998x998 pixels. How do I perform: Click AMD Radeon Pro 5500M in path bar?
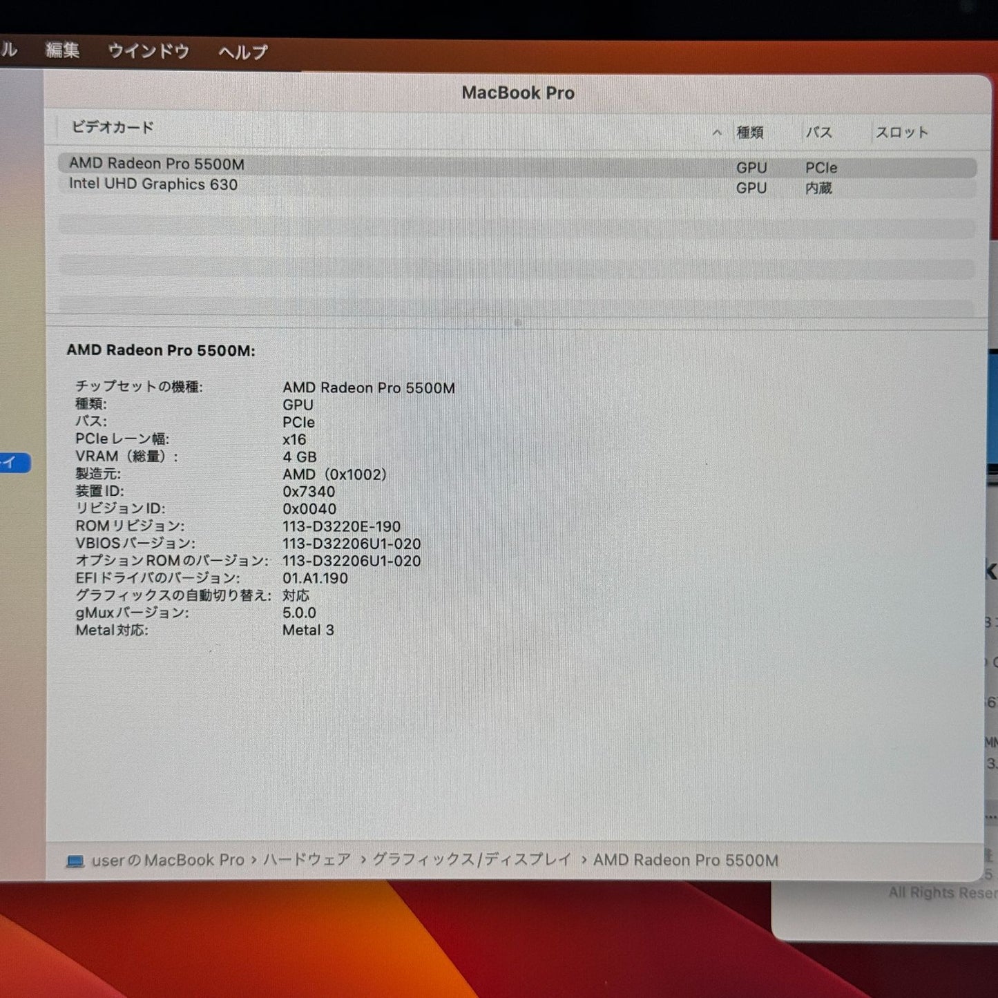coord(686,860)
